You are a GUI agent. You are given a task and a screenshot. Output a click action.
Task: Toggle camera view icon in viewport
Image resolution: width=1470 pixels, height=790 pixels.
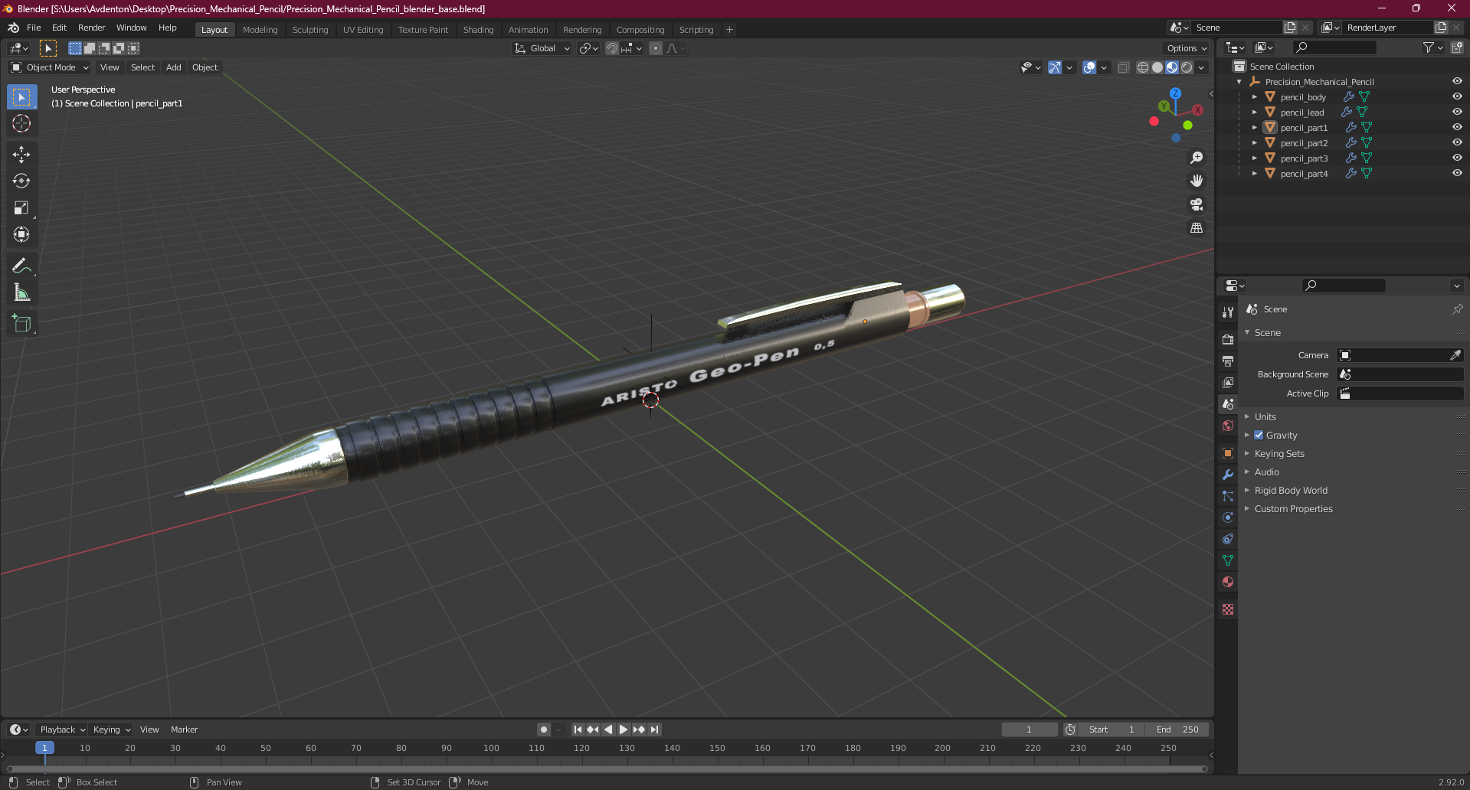point(1197,204)
